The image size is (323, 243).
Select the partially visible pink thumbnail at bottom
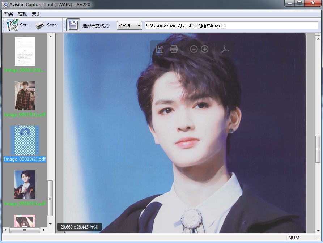[x=25, y=221]
